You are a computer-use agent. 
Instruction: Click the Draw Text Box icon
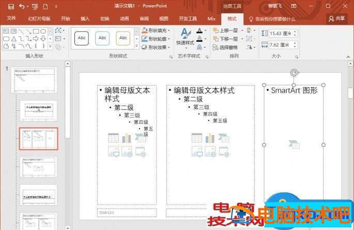(59, 39)
